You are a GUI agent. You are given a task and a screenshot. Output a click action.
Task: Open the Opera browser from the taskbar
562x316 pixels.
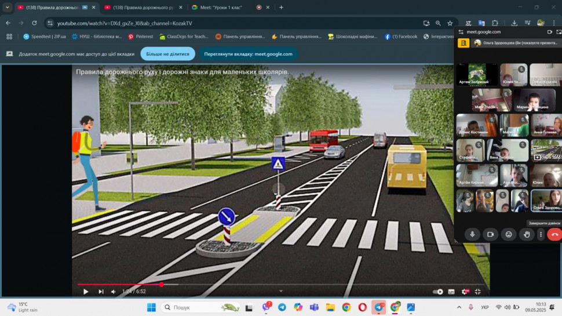pos(362,307)
